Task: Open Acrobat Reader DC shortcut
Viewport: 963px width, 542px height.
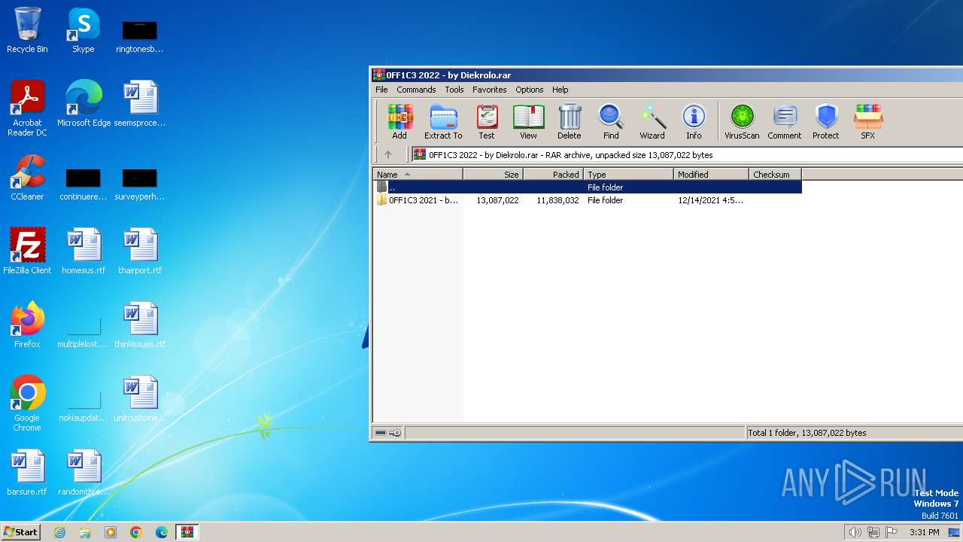Action: pyautogui.click(x=27, y=108)
